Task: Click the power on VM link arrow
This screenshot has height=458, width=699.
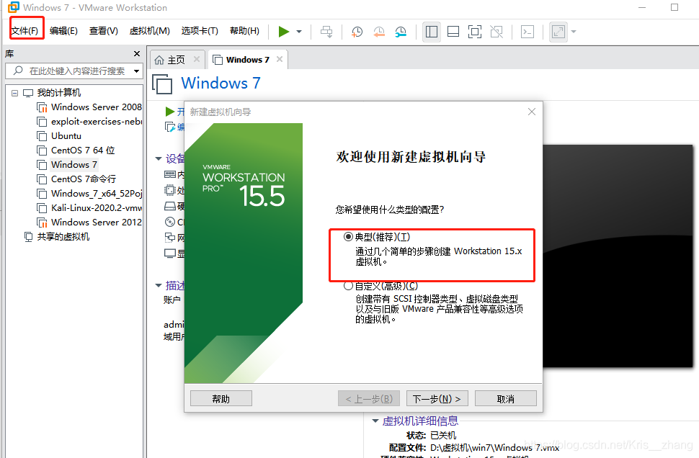Action: point(170,111)
